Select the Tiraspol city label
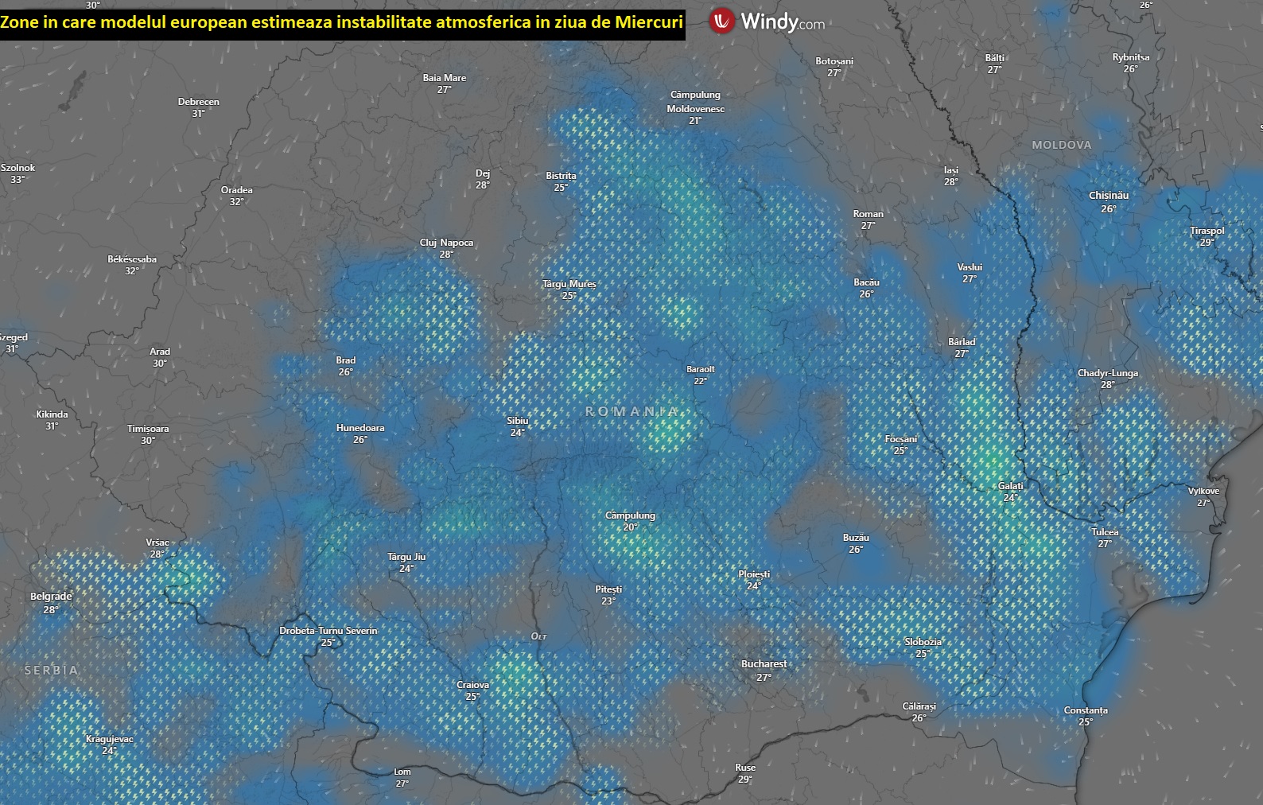Image resolution: width=1263 pixels, height=805 pixels. tap(1207, 231)
